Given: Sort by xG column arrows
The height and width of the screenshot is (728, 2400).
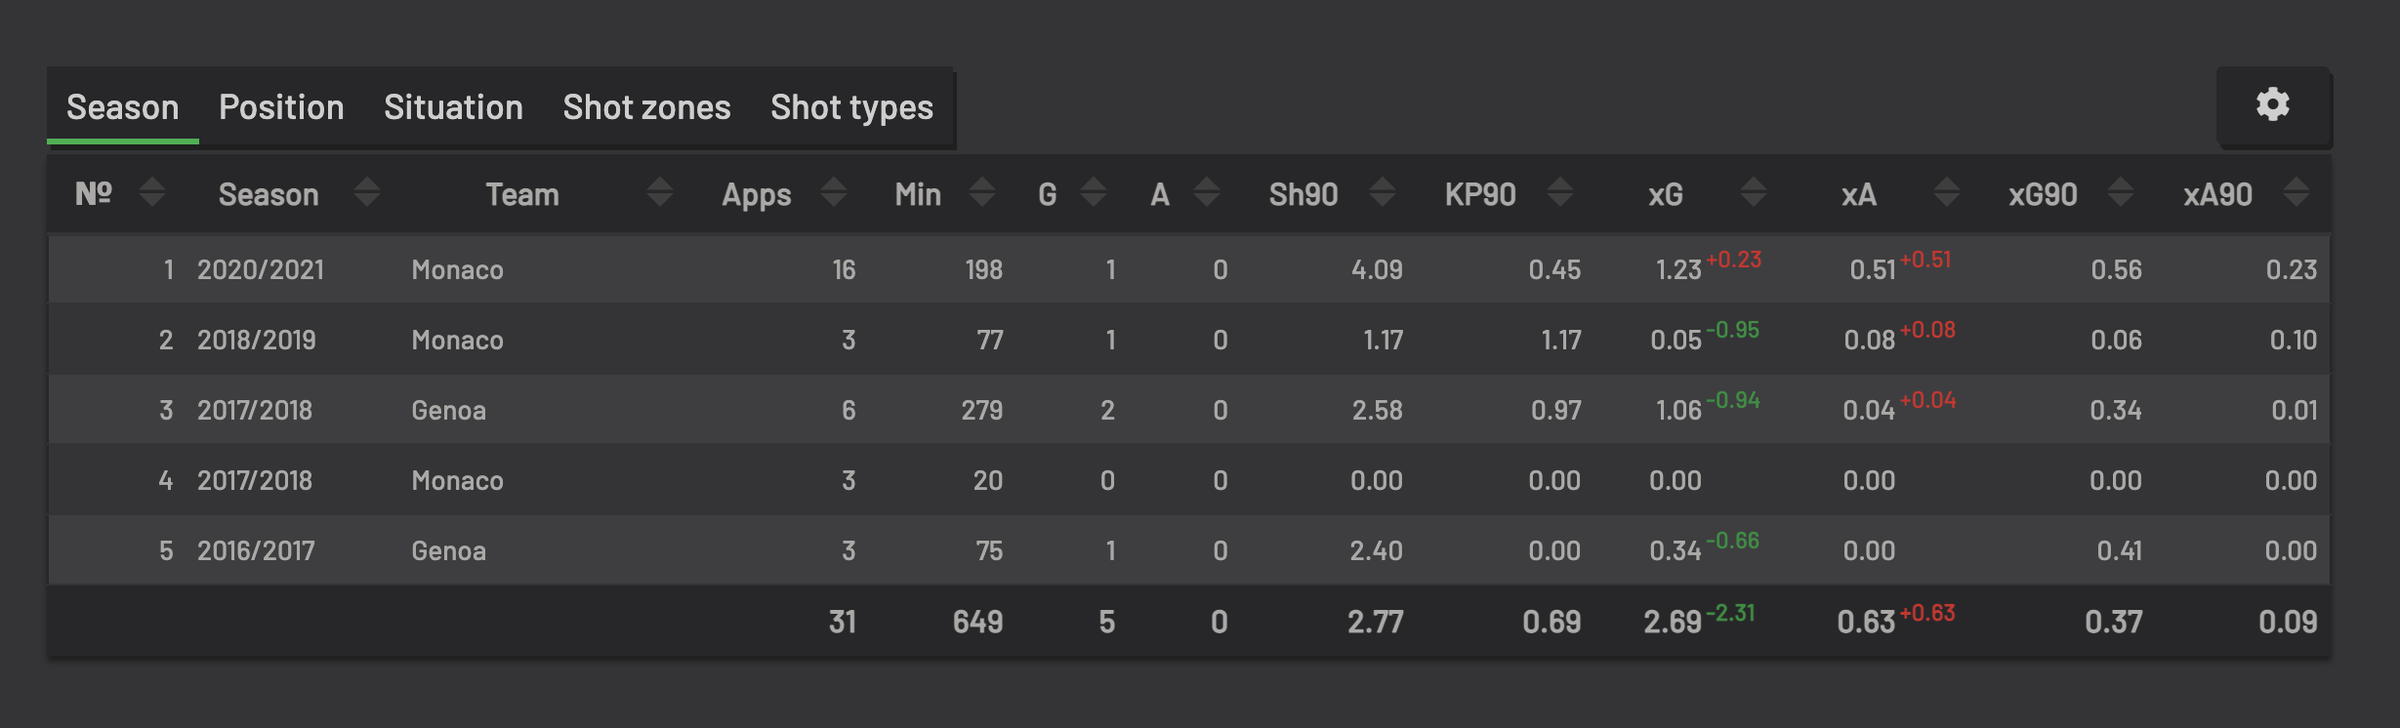Looking at the screenshot, I should [1754, 192].
